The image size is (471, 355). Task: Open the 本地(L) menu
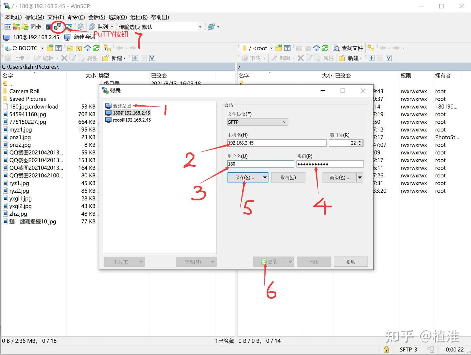point(13,17)
